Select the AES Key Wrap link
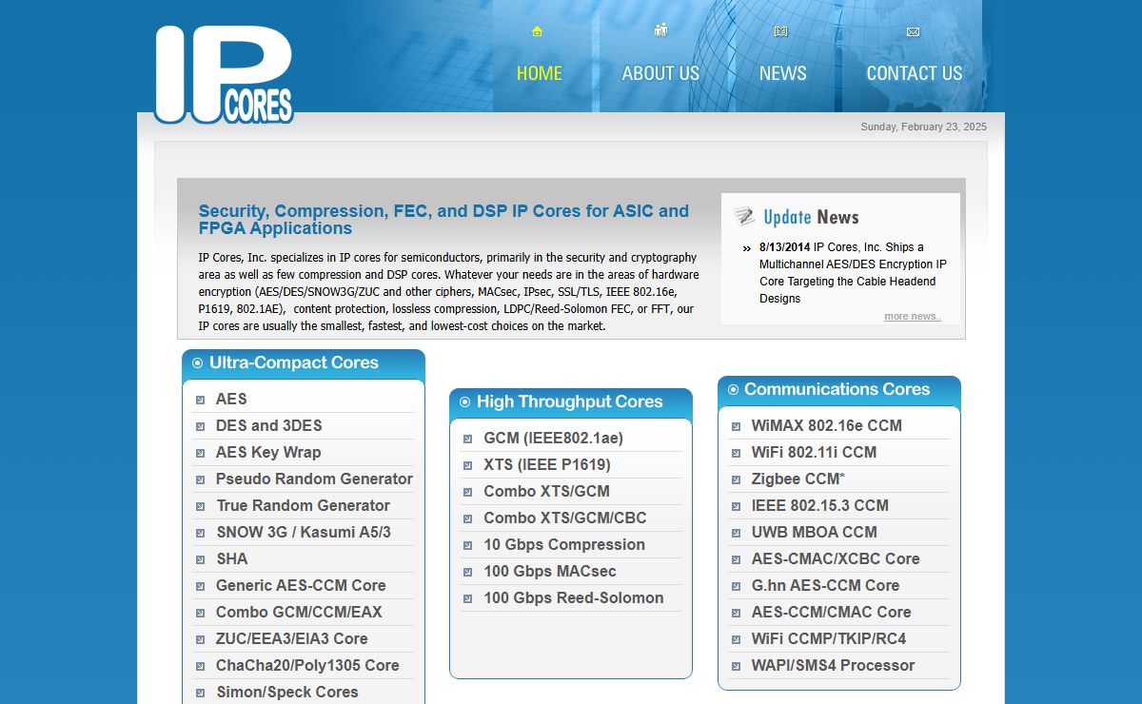This screenshot has width=1142, height=704. 268,452
